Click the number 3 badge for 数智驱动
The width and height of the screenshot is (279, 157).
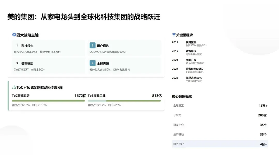17,63
